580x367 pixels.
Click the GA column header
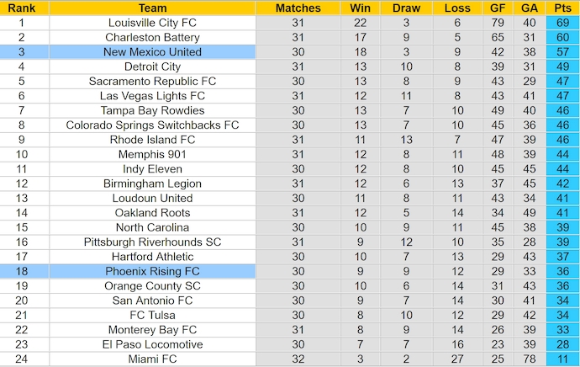(x=529, y=8)
